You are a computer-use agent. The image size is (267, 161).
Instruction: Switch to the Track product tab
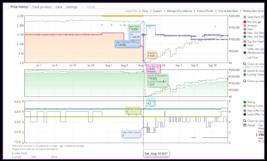point(42,7)
